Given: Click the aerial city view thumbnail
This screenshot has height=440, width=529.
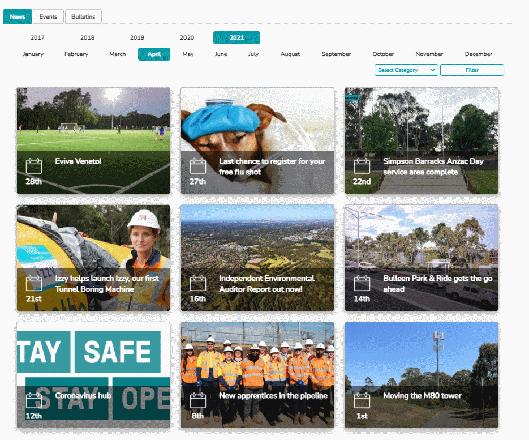Looking at the screenshot, I should coord(257,238).
